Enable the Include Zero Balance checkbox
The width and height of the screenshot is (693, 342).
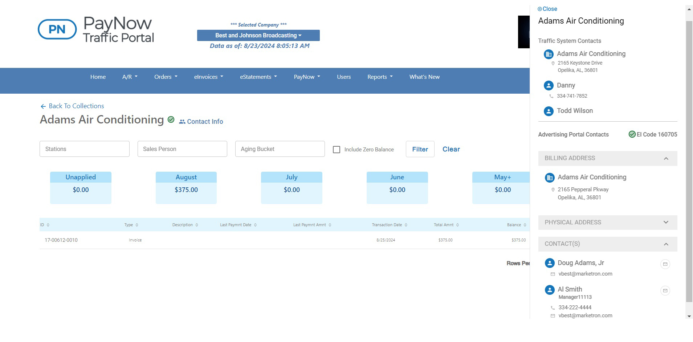click(x=337, y=150)
